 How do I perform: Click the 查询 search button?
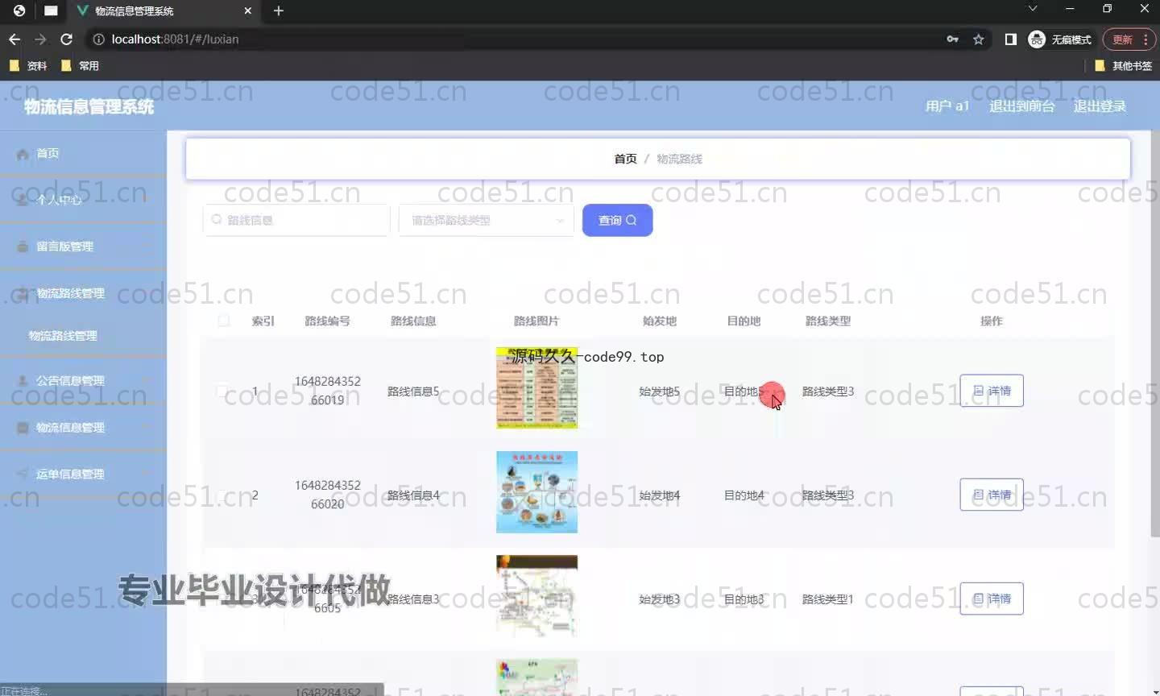click(x=617, y=220)
